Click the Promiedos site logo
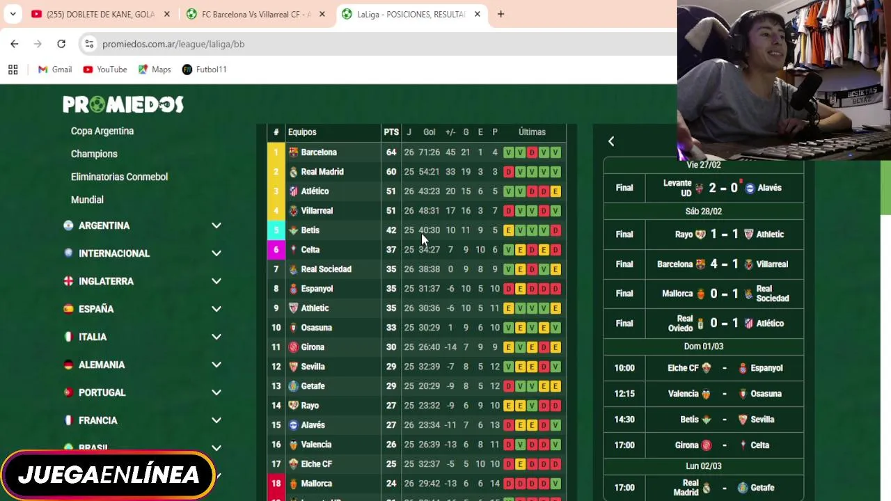This screenshot has height=501, width=891. tap(123, 104)
